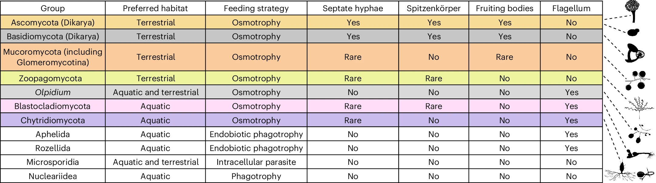Click the italic Olpidium group cell
The image size is (656, 183).
(53, 92)
